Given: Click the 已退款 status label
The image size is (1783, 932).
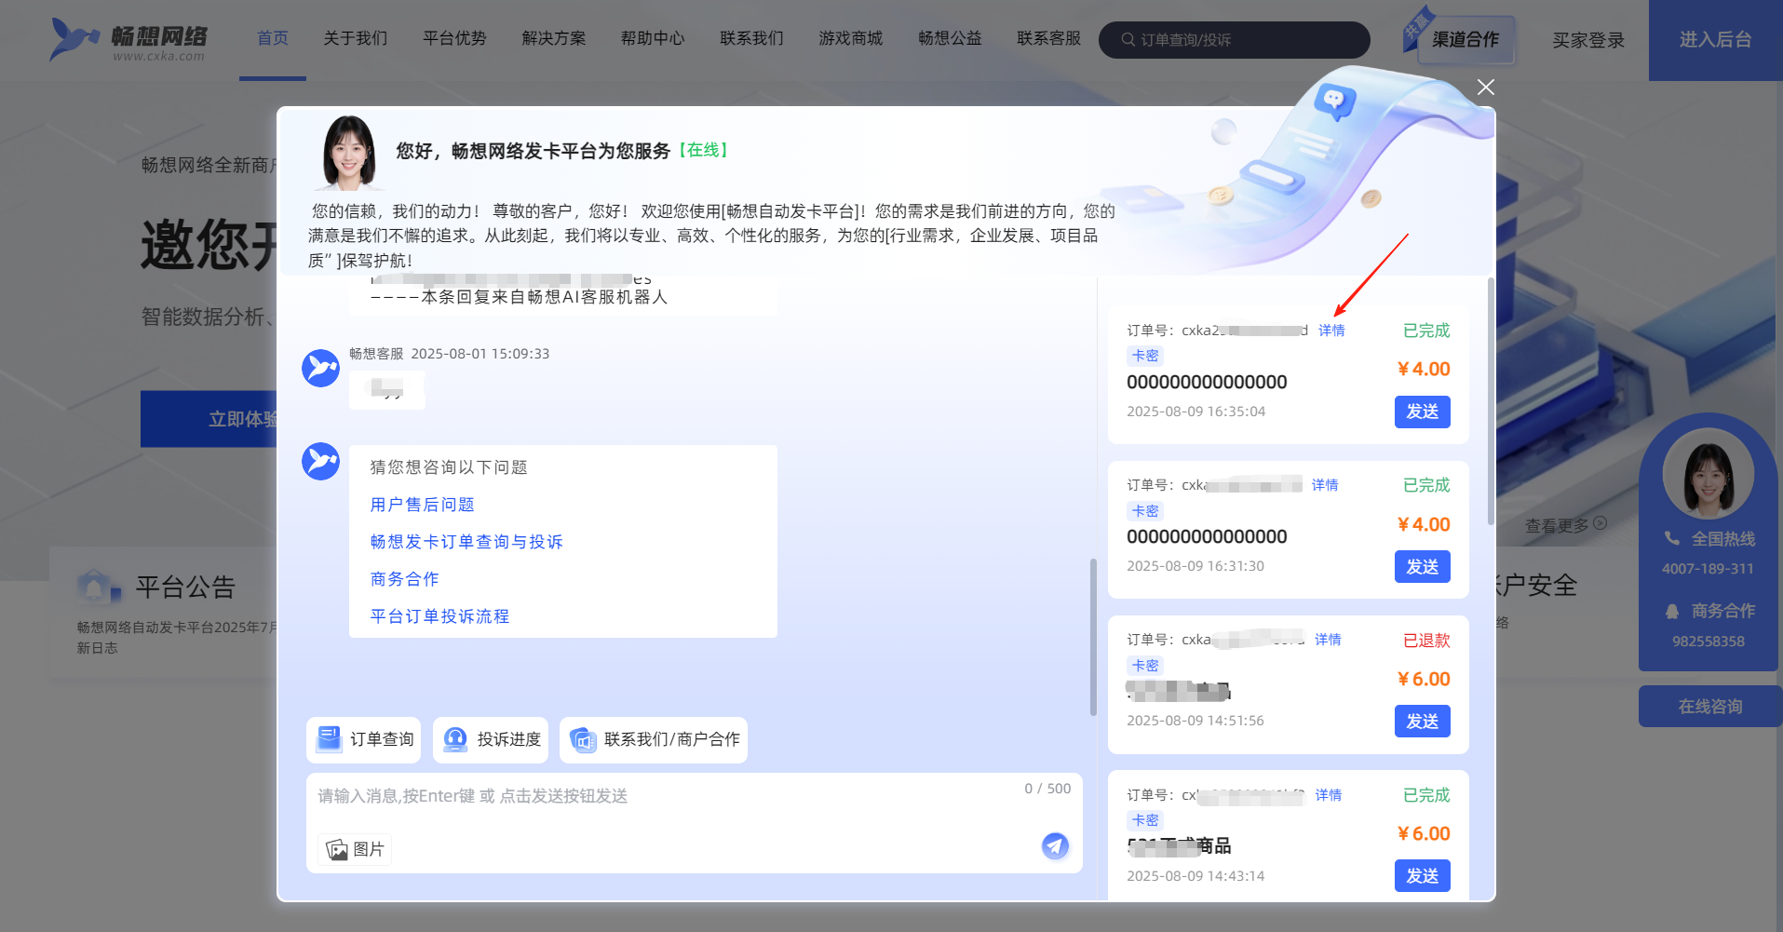Looking at the screenshot, I should (1426, 641).
